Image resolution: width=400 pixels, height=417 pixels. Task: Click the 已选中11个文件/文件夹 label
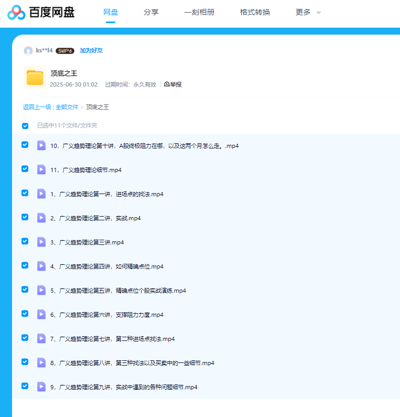67,125
